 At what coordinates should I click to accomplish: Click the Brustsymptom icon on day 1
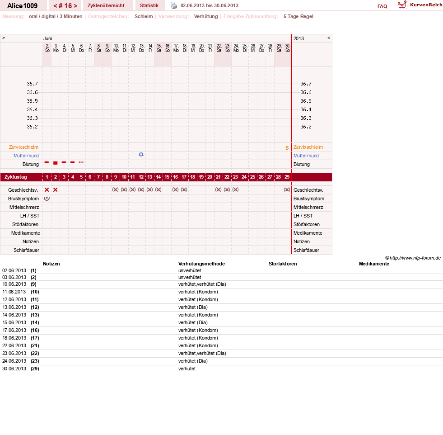pyautogui.click(x=47, y=198)
